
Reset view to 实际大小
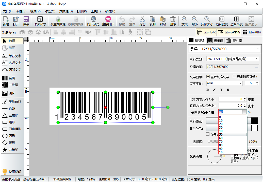(x=207, y=21)
